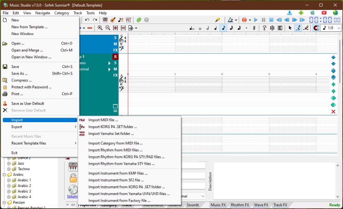Open Recent Template files submenu
The image size is (343, 209).
(x=40, y=143)
